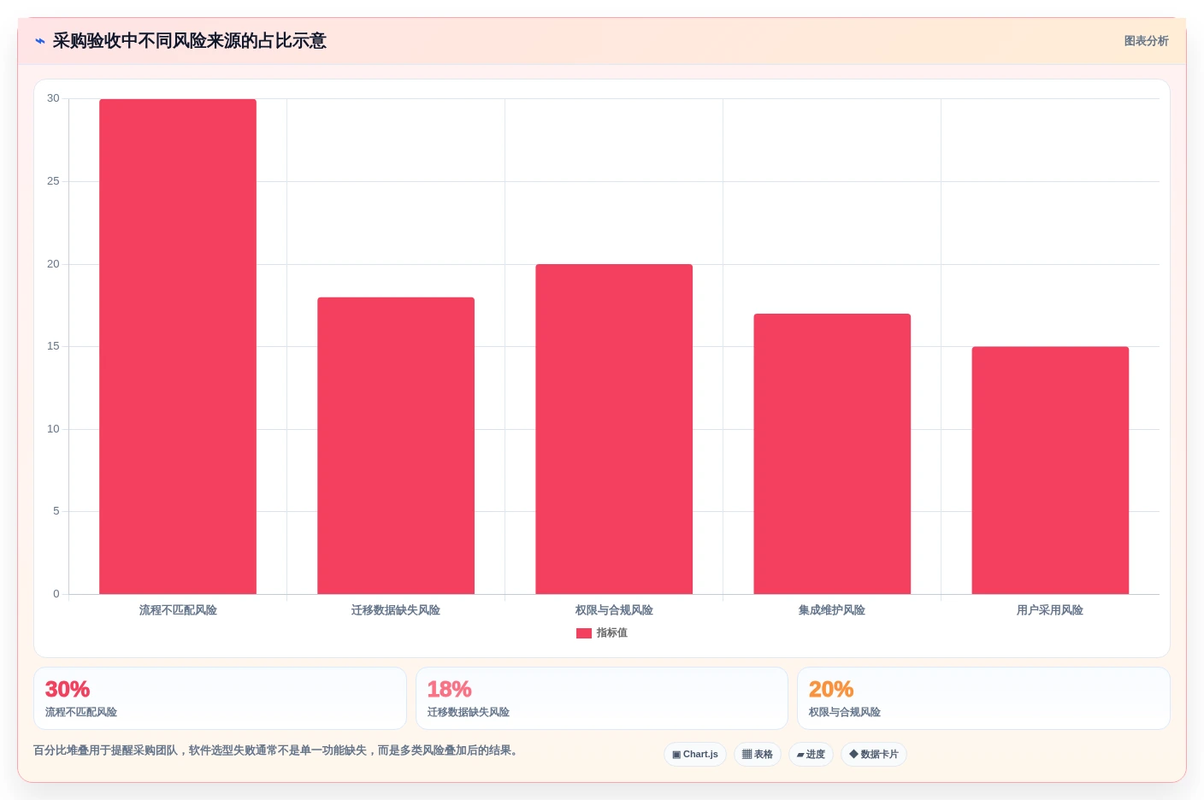Click the Chart.js tag chip
This screenshot has height=800, width=1204.
coord(695,755)
